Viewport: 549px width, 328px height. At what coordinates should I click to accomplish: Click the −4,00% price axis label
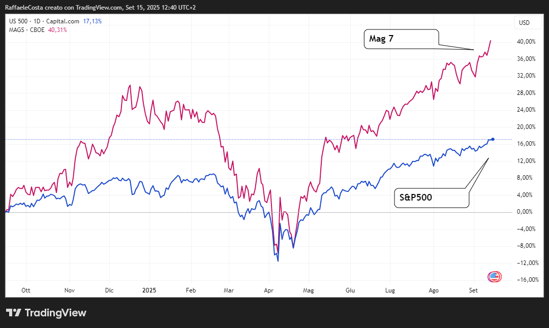[526, 228]
